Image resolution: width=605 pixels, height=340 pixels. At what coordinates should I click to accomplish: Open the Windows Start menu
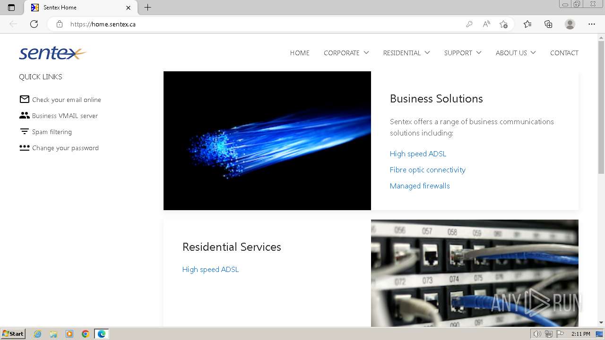click(x=13, y=334)
